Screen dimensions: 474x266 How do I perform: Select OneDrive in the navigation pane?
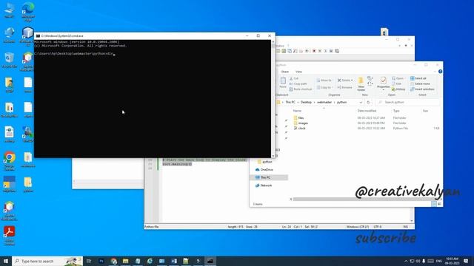267,170
